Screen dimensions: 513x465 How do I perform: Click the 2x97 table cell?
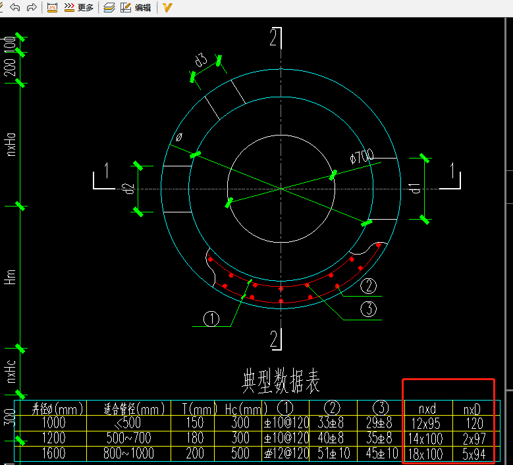click(474, 439)
